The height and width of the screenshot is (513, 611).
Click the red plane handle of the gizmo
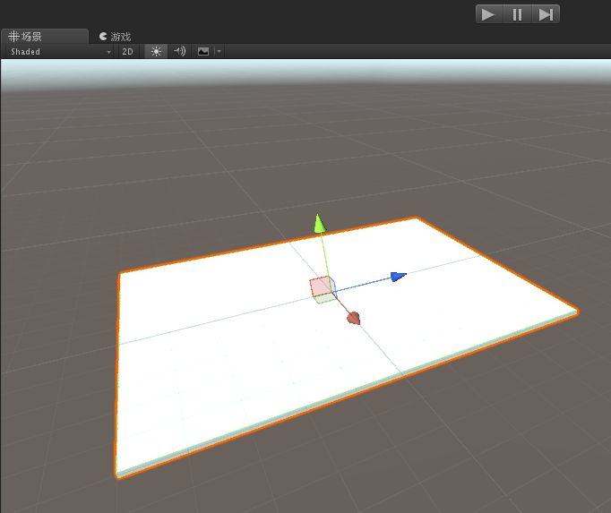coord(321,286)
